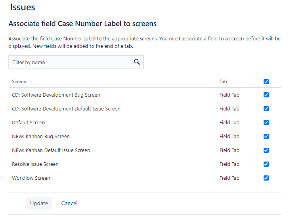Click the Resolve Issue Screen name
306x215 pixels.
coord(35,164)
